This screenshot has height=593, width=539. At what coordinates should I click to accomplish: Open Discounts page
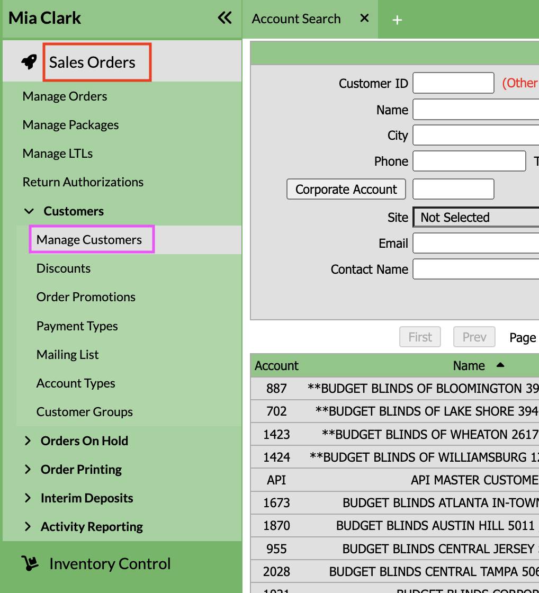[64, 268]
